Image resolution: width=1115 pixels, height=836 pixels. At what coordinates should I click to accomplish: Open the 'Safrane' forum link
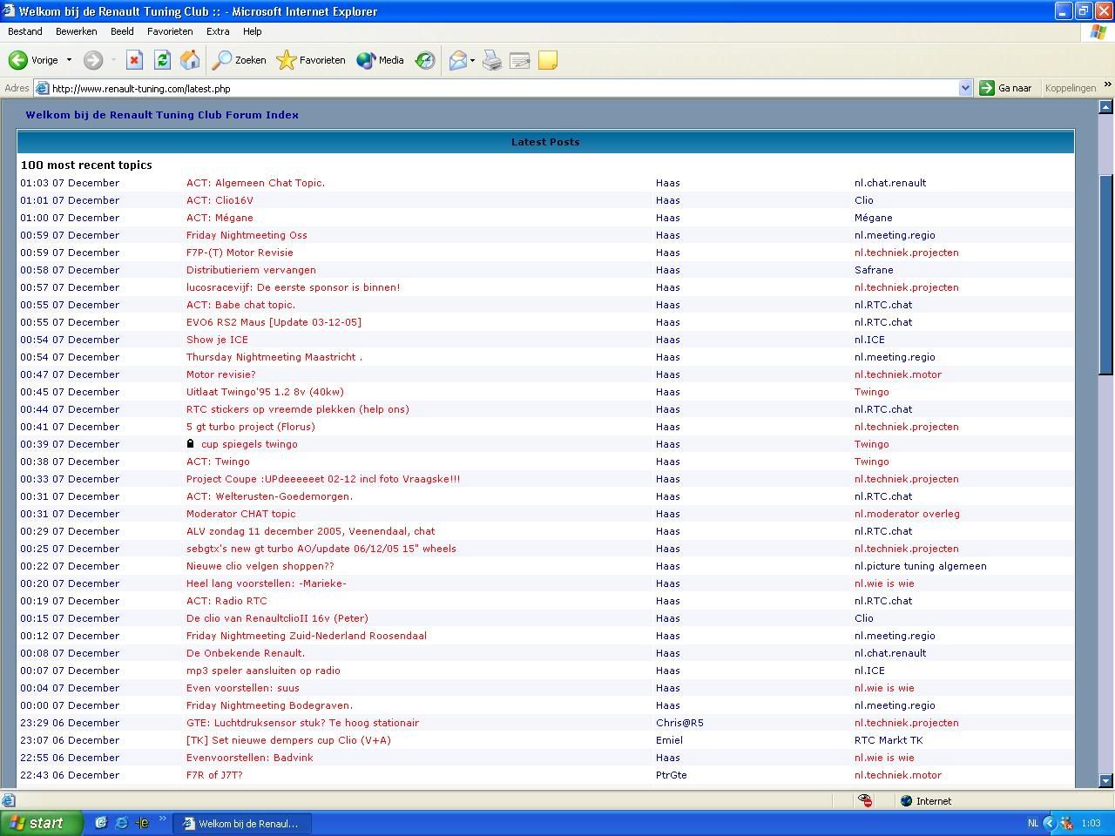pyautogui.click(x=874, y=270)
